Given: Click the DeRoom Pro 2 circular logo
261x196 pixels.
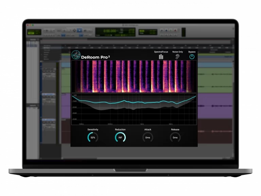Looking at the screenshot, I should click(76, 55).
